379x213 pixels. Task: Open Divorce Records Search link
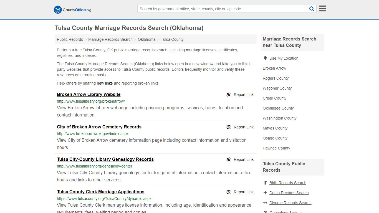[x=290, y=203]
